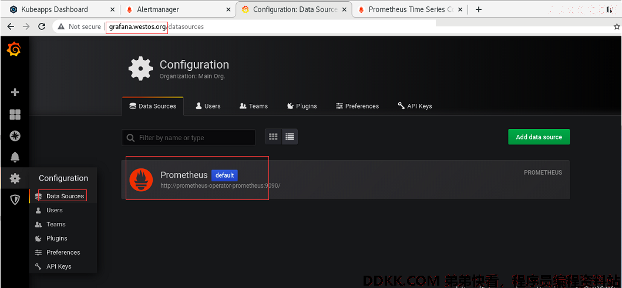Close the Alertmanager tab

coord(228,9)
